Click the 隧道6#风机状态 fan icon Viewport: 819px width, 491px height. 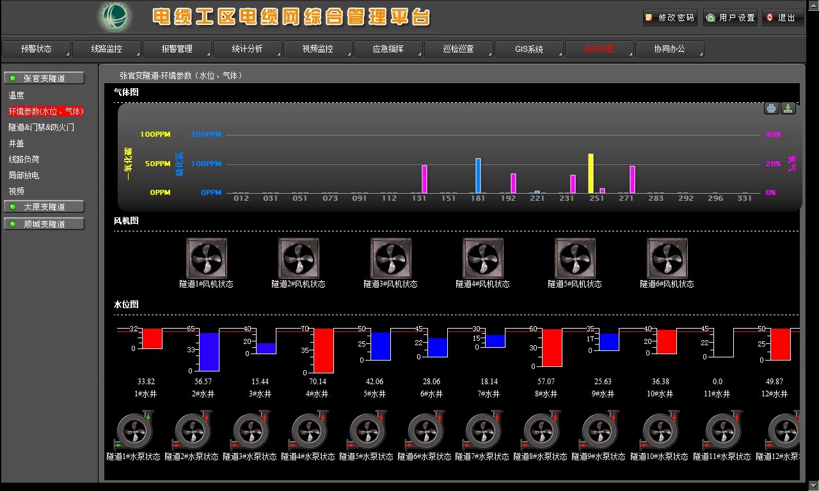(667, 258)
